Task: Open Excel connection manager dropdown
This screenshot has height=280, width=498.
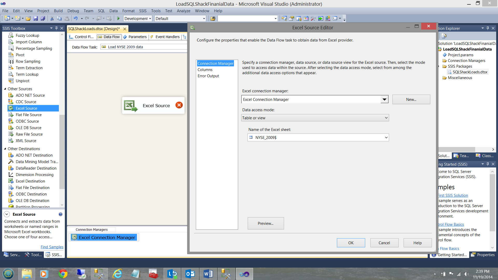Action: coord(384,100)
